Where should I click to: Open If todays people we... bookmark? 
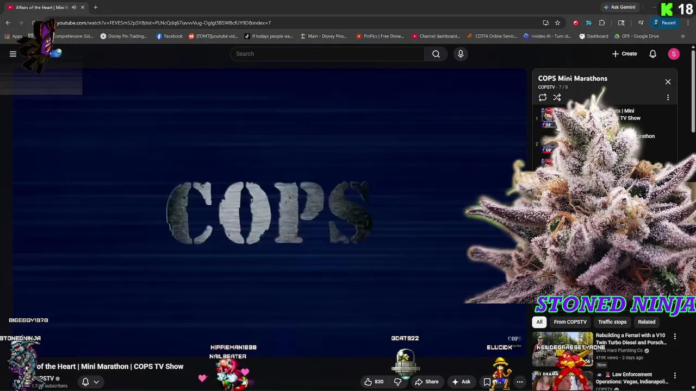(x=269, y=36)
